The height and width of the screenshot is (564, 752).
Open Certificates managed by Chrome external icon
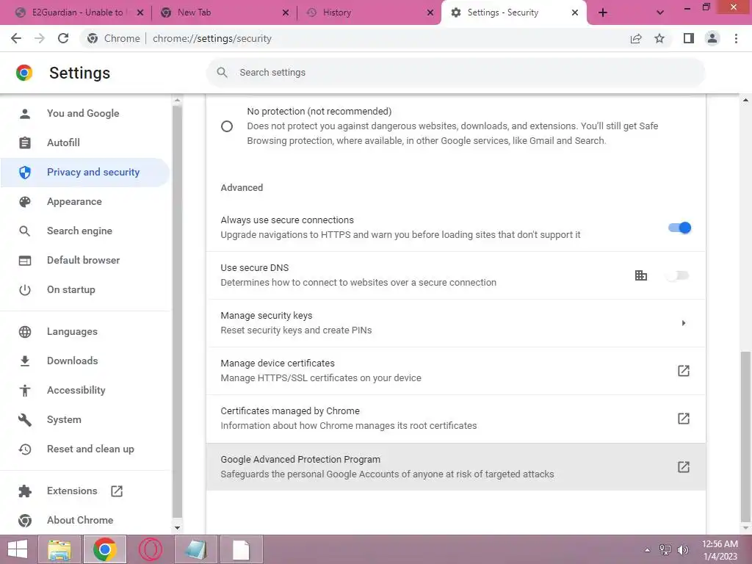684,418
